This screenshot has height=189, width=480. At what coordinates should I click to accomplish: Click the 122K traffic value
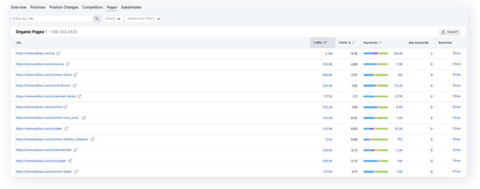tap(329, 139)
